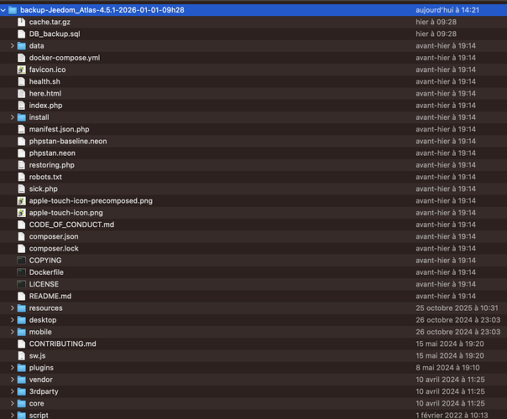Click the README.md file icon
507x419 pixels.
[x=21, y=297]
